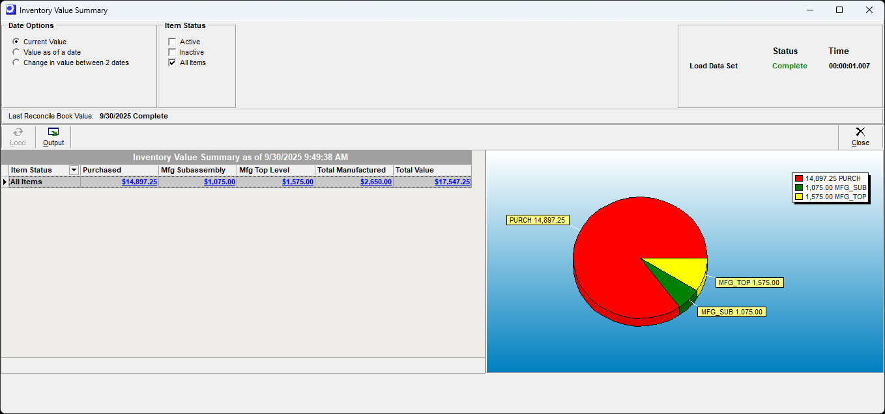Click the Output toolbar icon
The image size is (885, 414).
point(53,137)
